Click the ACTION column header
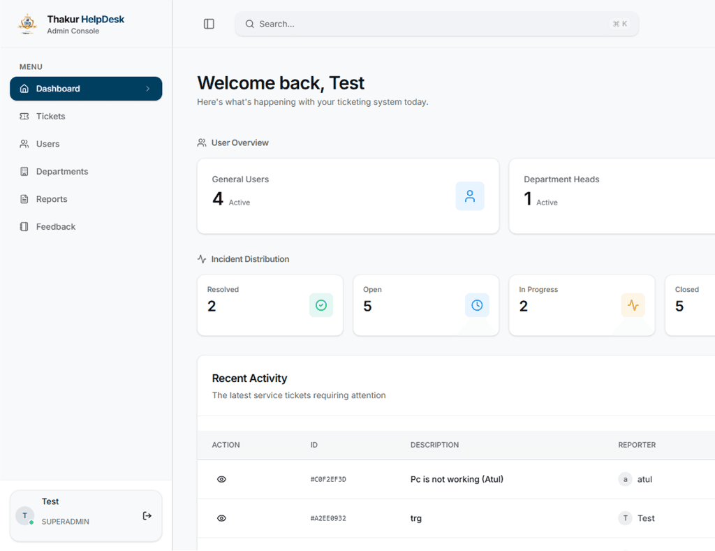Viewport: 715px width, 551px height. click(x=226, y=445)
